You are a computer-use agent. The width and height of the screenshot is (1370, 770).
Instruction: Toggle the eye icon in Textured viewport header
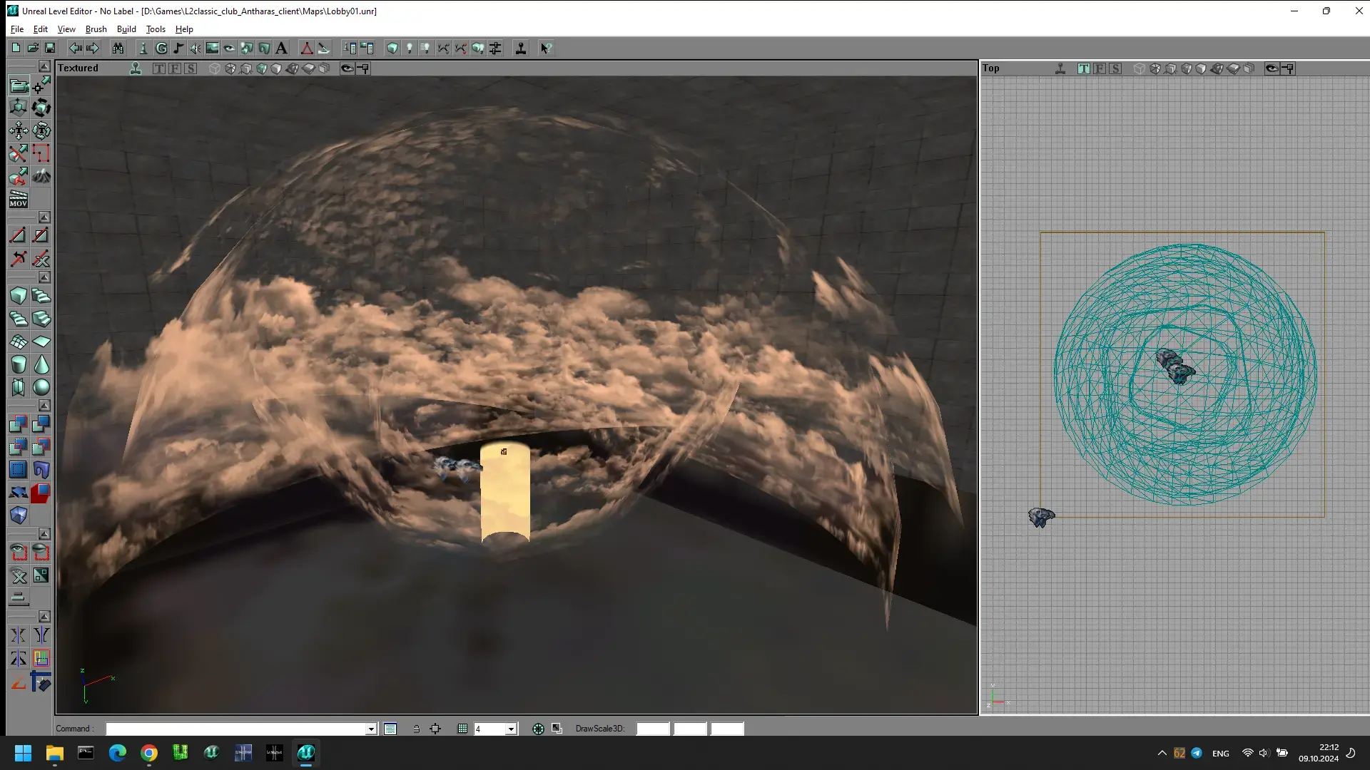tap(347, 68)
